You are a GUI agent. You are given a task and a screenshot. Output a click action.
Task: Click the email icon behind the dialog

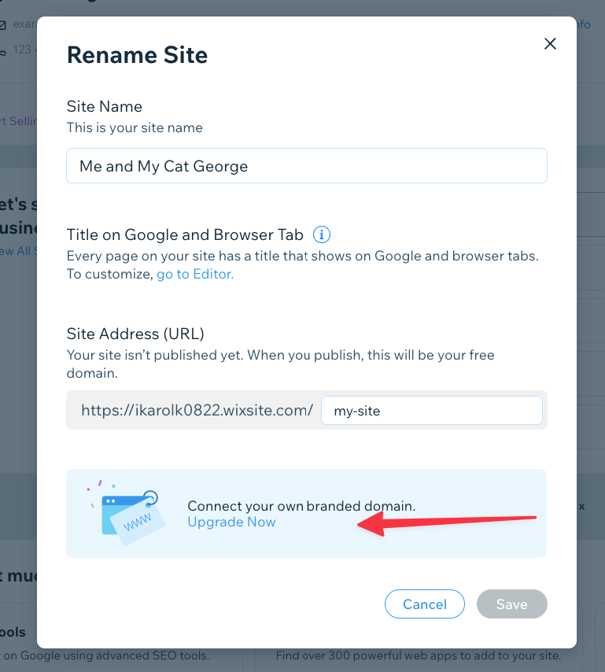(x=3, y=25)
